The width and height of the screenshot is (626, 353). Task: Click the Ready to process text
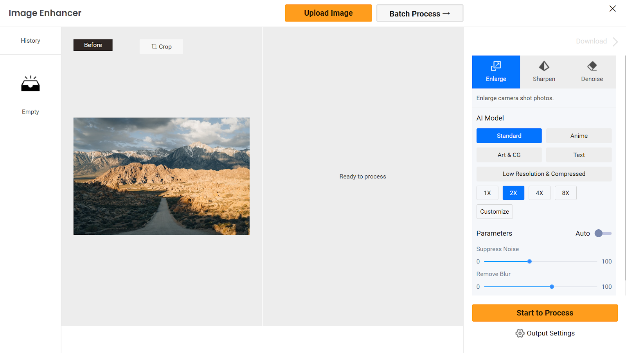(x=363, y=176)
